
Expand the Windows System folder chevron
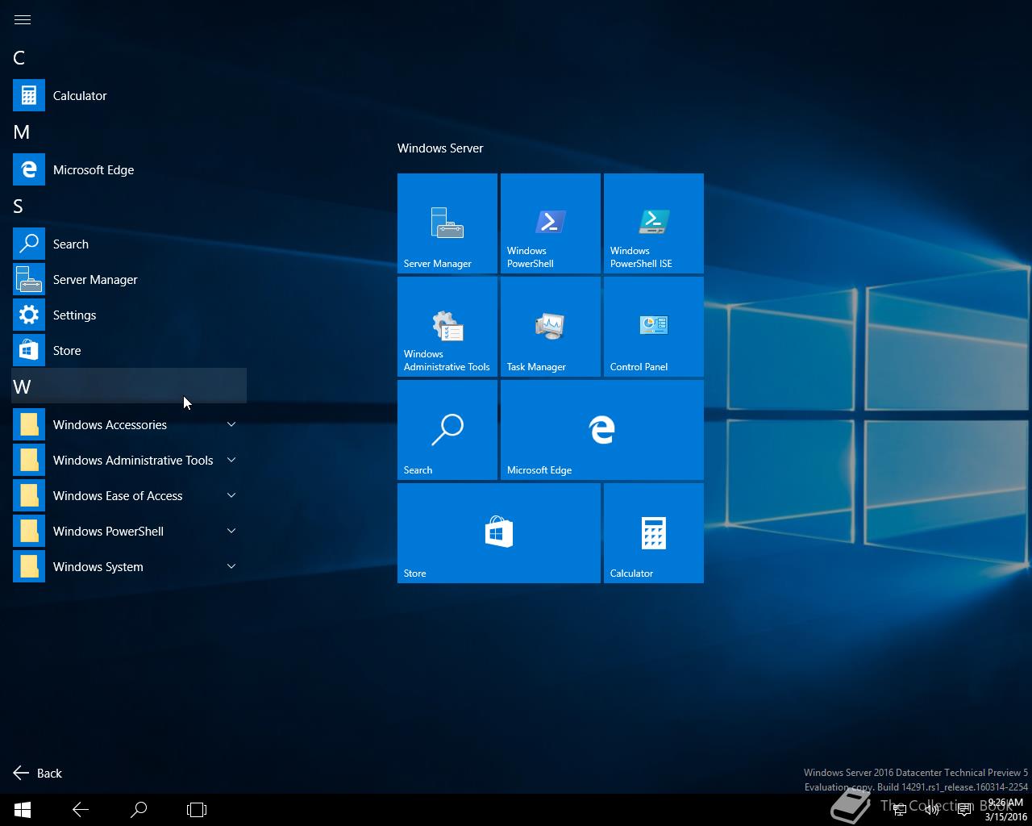click(x=231, y=566)
